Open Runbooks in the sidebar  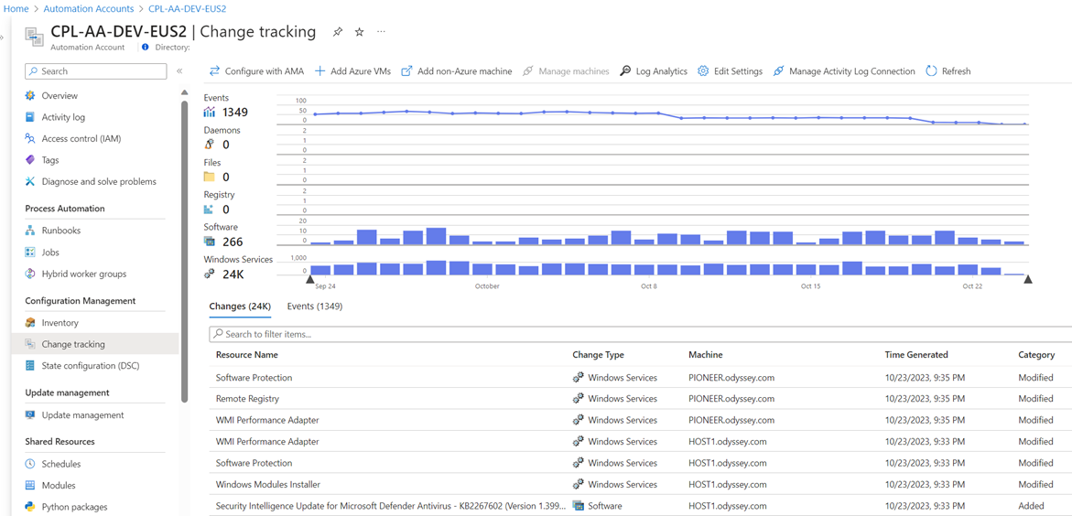coord(60,231)
